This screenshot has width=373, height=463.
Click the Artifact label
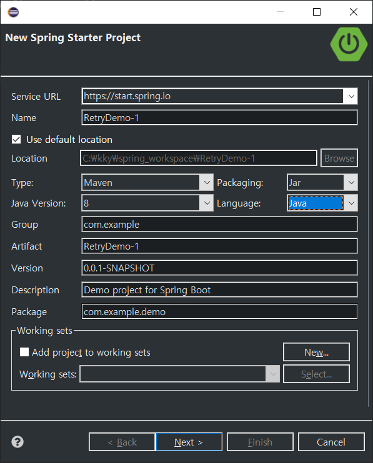pyautogui.click(x=27, y=246)
